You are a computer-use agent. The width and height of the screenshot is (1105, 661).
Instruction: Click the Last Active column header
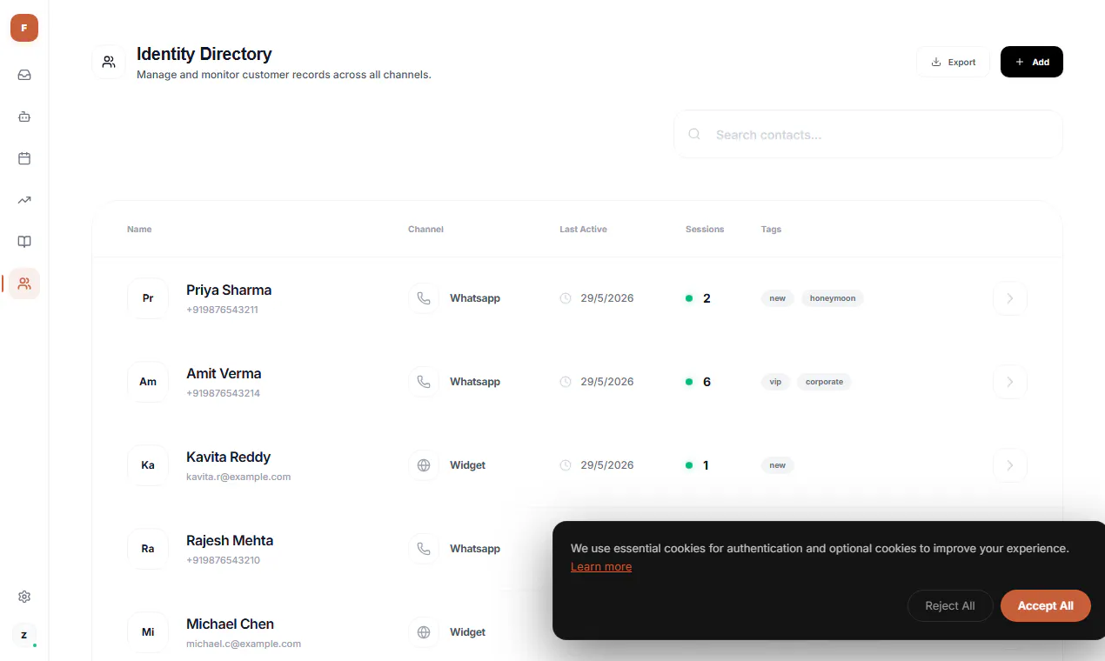tap(583, 230)
